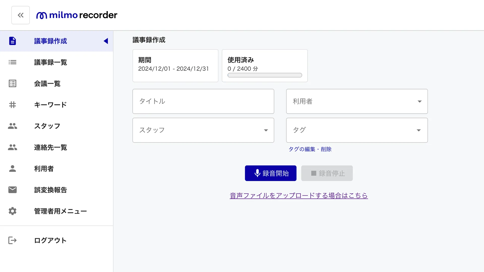Open the 利用者 dropdown
This screenshot has height=272, width=484.
click(x=357, y=101)
